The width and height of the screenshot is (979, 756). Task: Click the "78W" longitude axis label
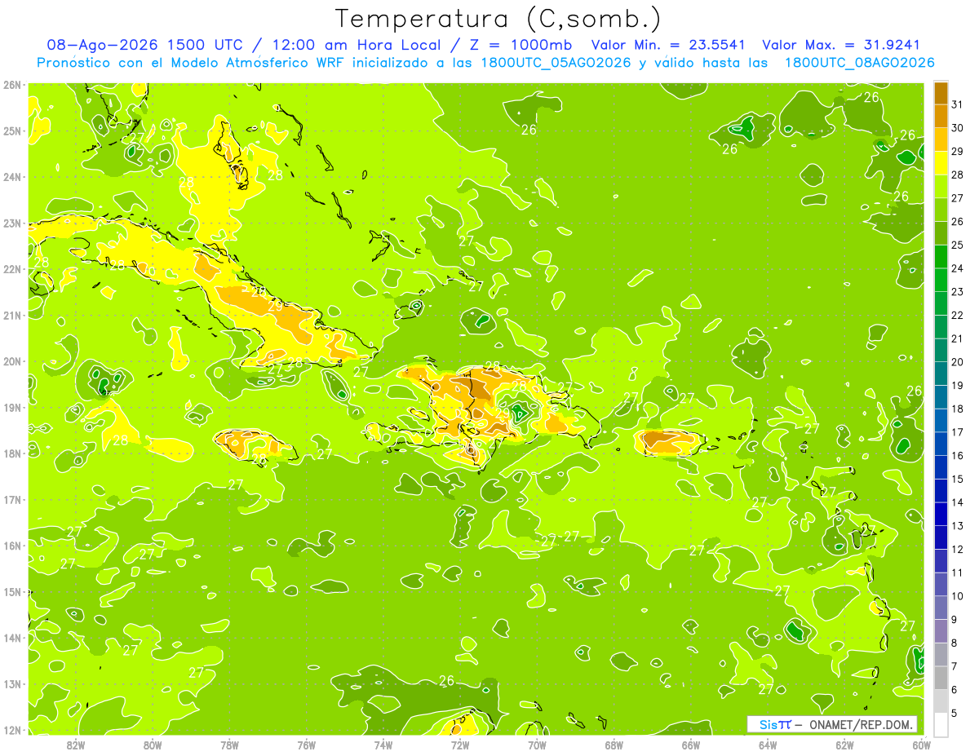coord(229,745)
